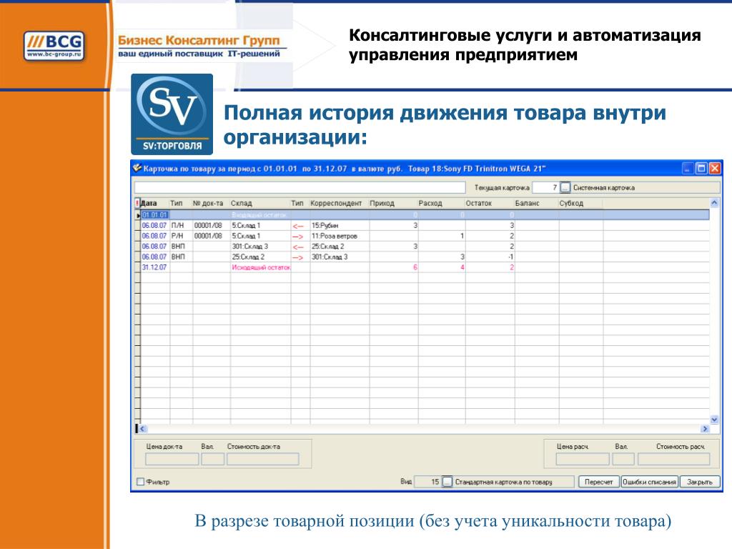The image size is (732, 549).
Task: Click the Исходящий остаток row
Action: pos(425,267)
